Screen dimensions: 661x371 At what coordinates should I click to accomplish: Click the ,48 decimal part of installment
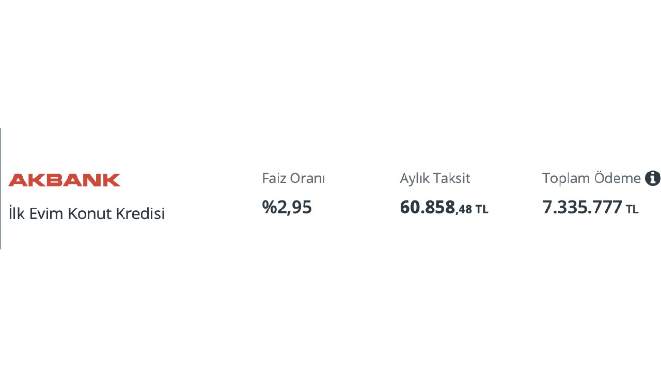464,209
